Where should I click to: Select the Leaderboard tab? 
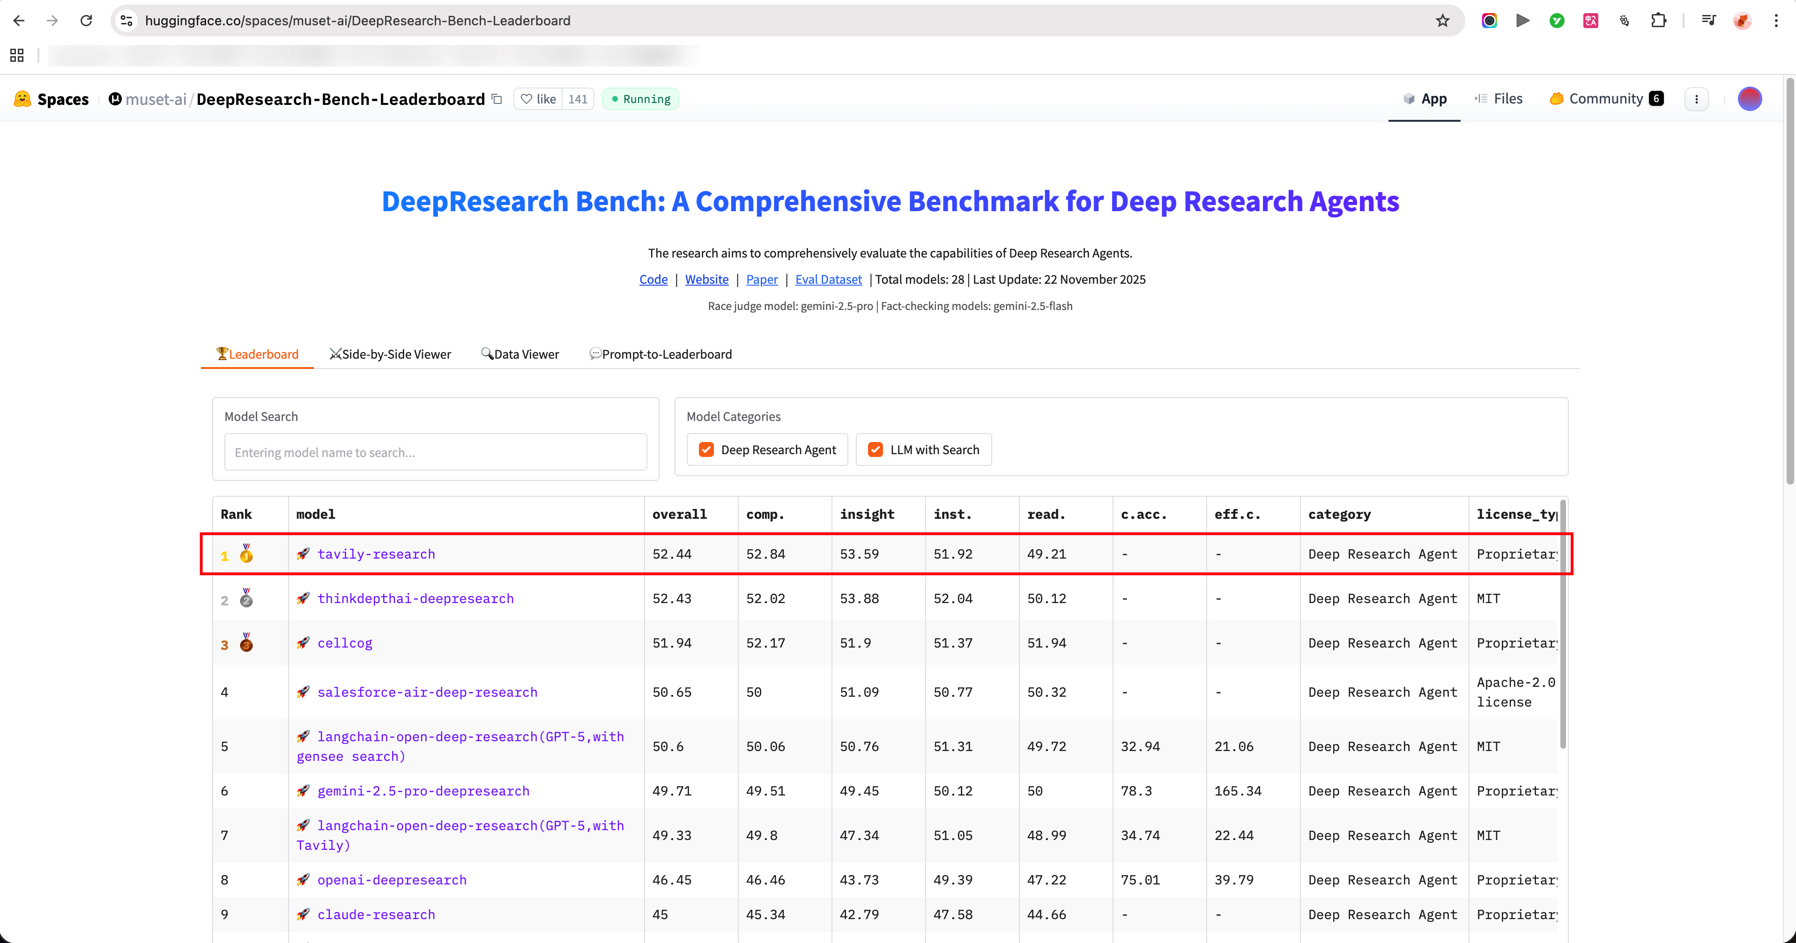tap(257, 354)
